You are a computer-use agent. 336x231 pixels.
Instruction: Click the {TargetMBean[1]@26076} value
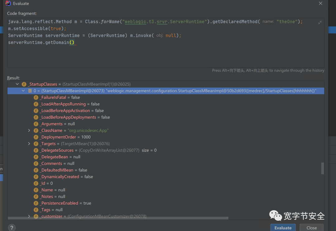tap(85, 144)
